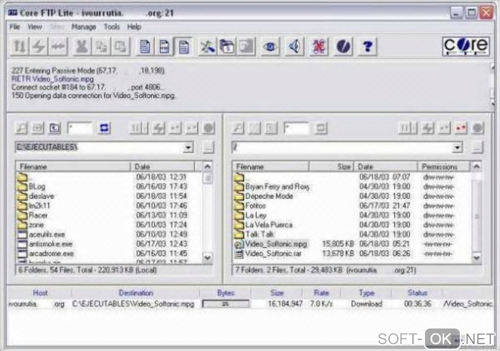Sort remote files by the Permissions column header
This screenshot has width=500, height=351.
[444, 166]
